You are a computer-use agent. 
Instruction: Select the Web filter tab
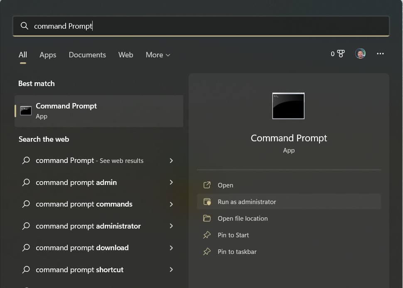[125, 55]
